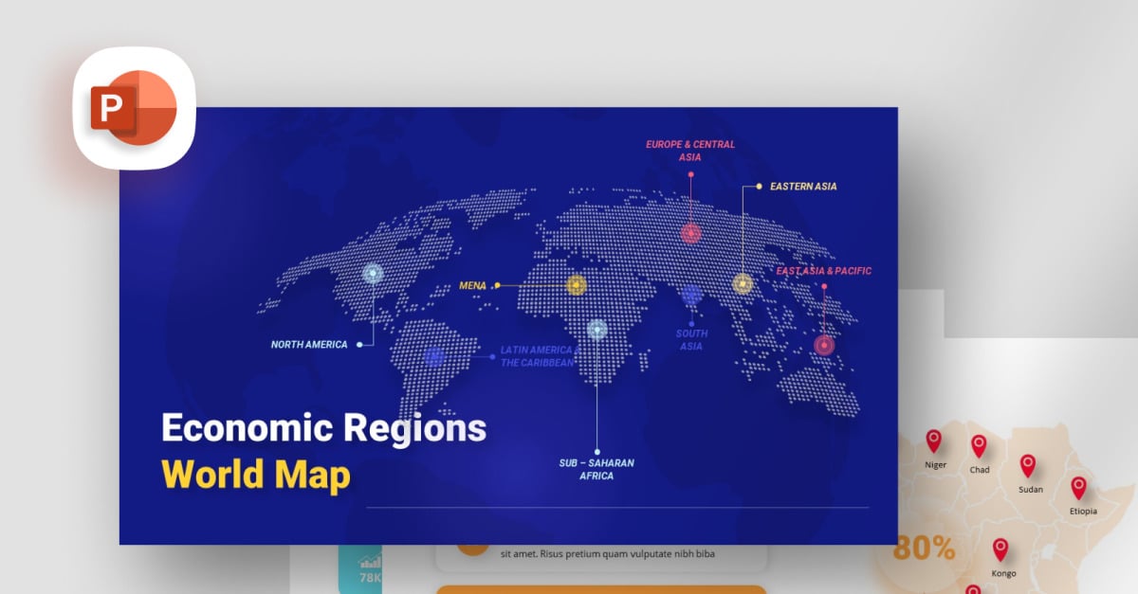Select the 80% statistic figure
Viewport: 1138px width, 594px height.
[x=925, y=547]
